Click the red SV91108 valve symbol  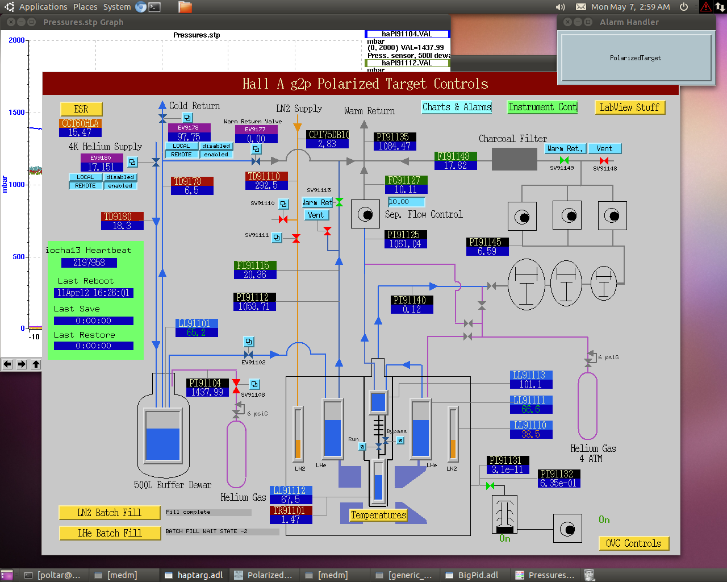[x=236, y=387]
